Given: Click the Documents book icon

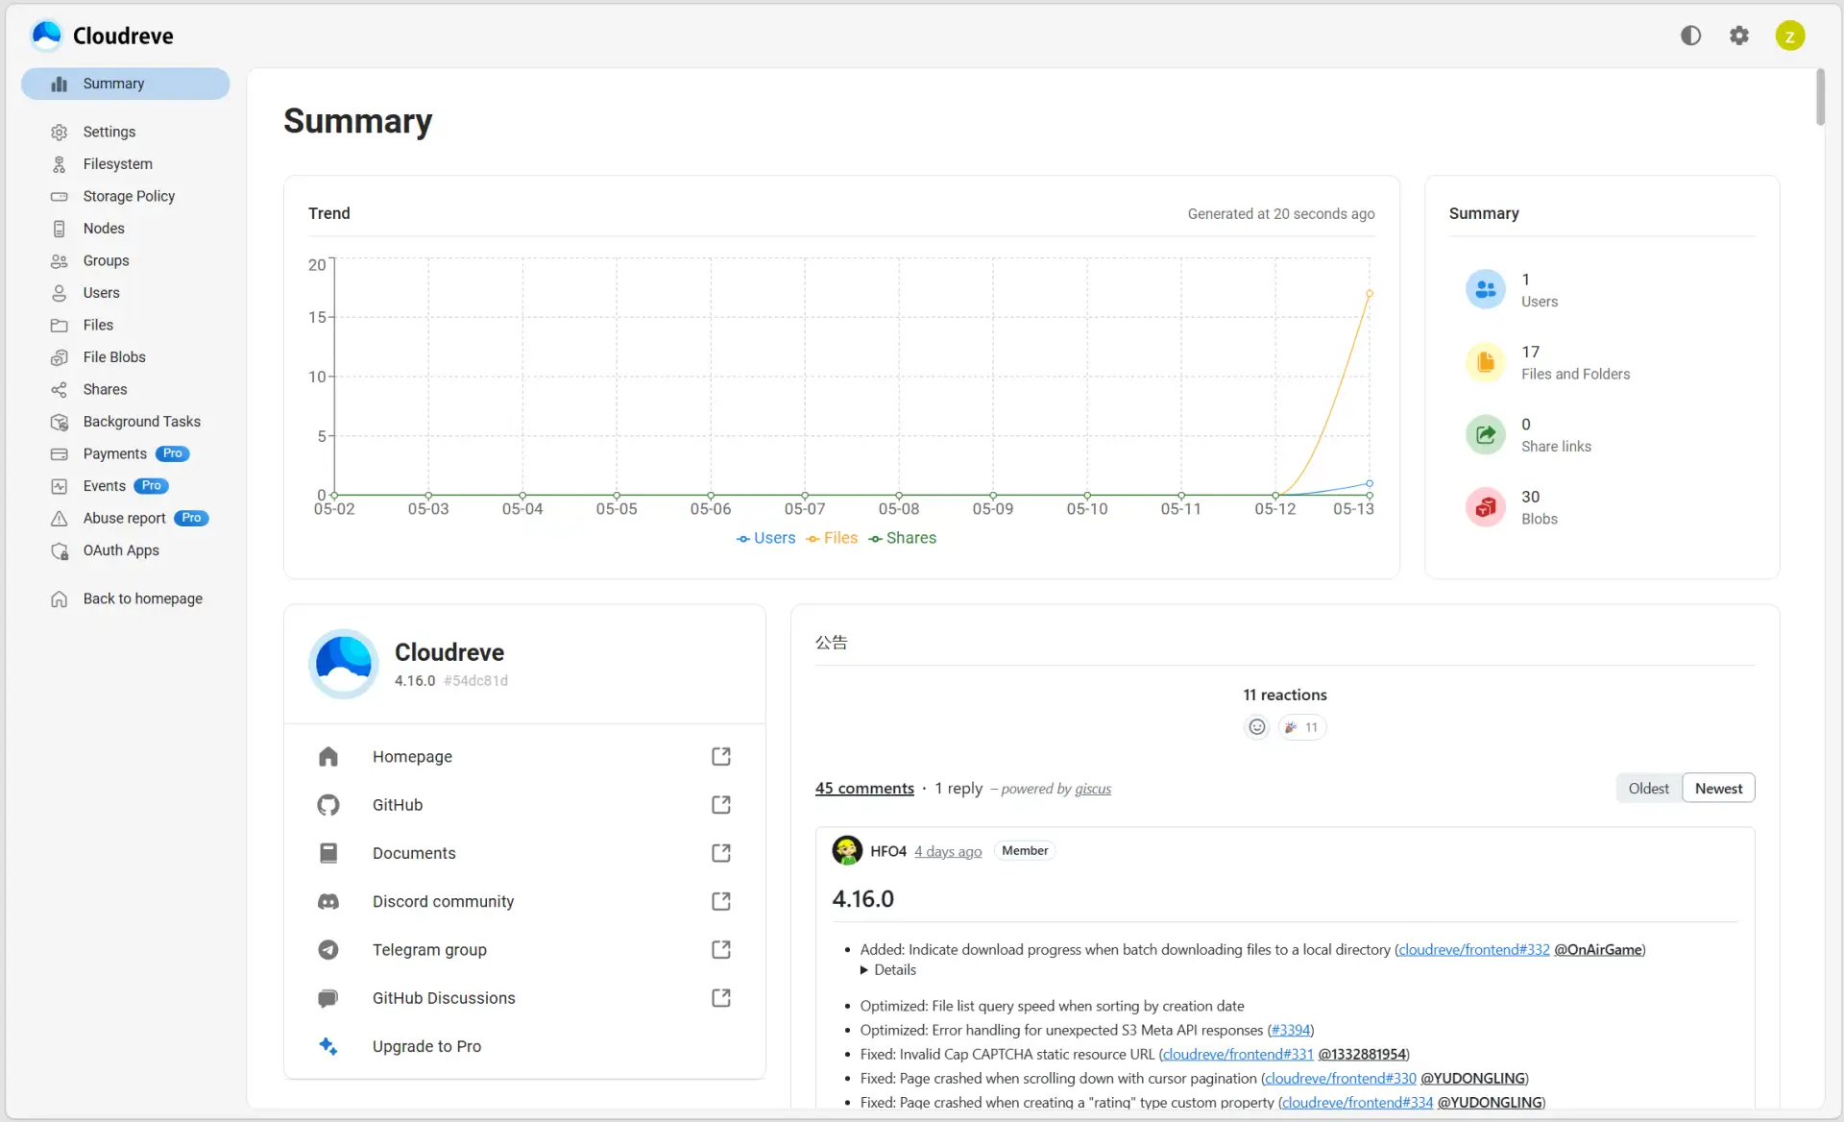Looking at the screenshot, I should point(328,853).
